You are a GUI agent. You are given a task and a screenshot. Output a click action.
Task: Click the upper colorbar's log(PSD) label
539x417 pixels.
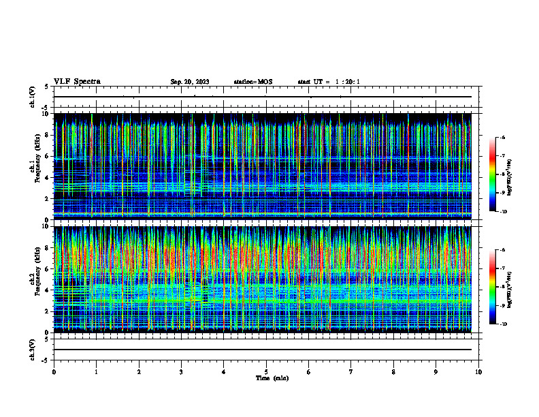click(510, 178)
